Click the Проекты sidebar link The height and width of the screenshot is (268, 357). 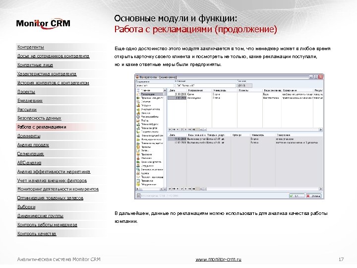pyautogui.click(x=26, y=92)
